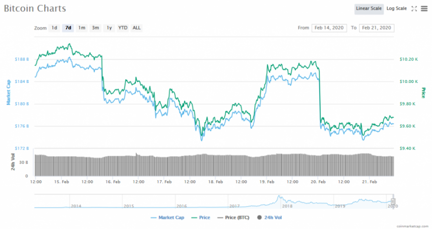Click the $10.20 K price label
Image resolution: width=432 pixels, height=229 pixels.
point(408,59)
